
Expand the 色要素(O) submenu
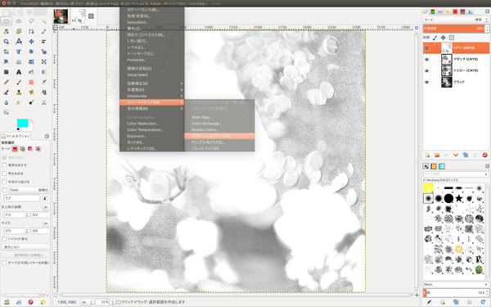[x=152, y=90]
